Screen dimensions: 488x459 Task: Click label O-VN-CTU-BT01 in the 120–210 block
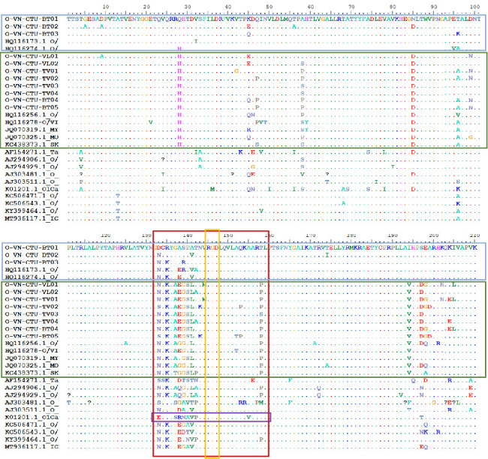pyautogui.click(x=32, y=247)
